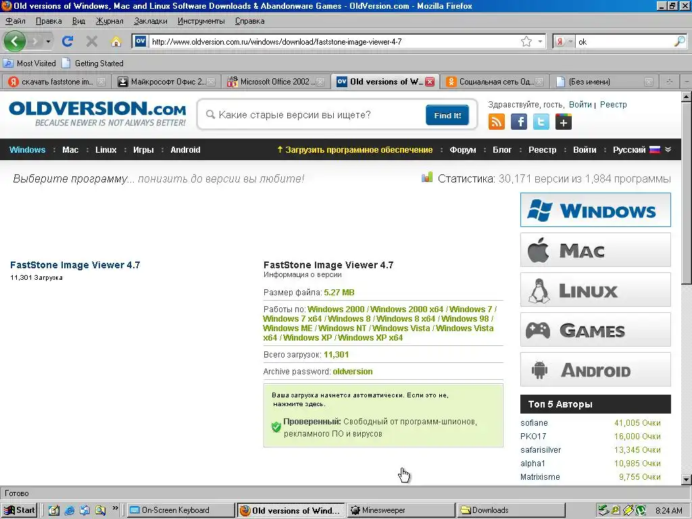Click the Stop loading X icon
This screenshot has height=519, width=692.
(x=92, y=41)
